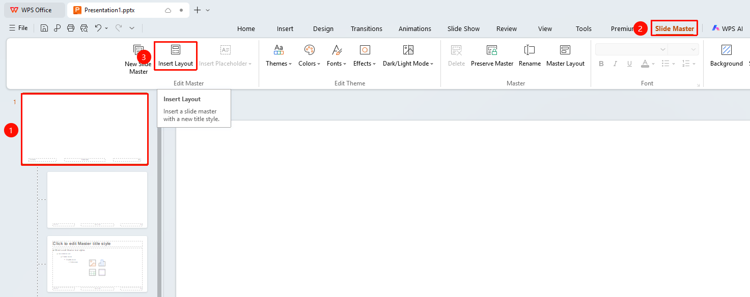Open Print Preview from quick toolbar

pyautogui.click(x=84, y=28)
